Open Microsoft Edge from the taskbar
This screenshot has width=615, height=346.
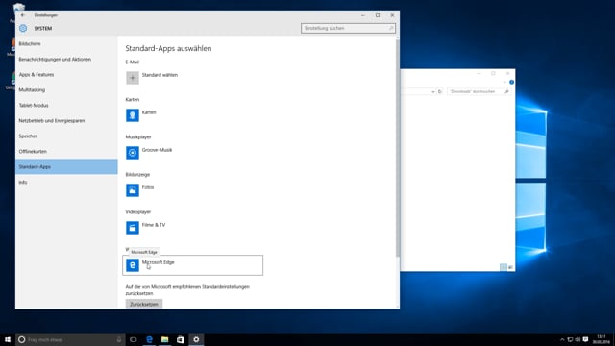[149, 339]
